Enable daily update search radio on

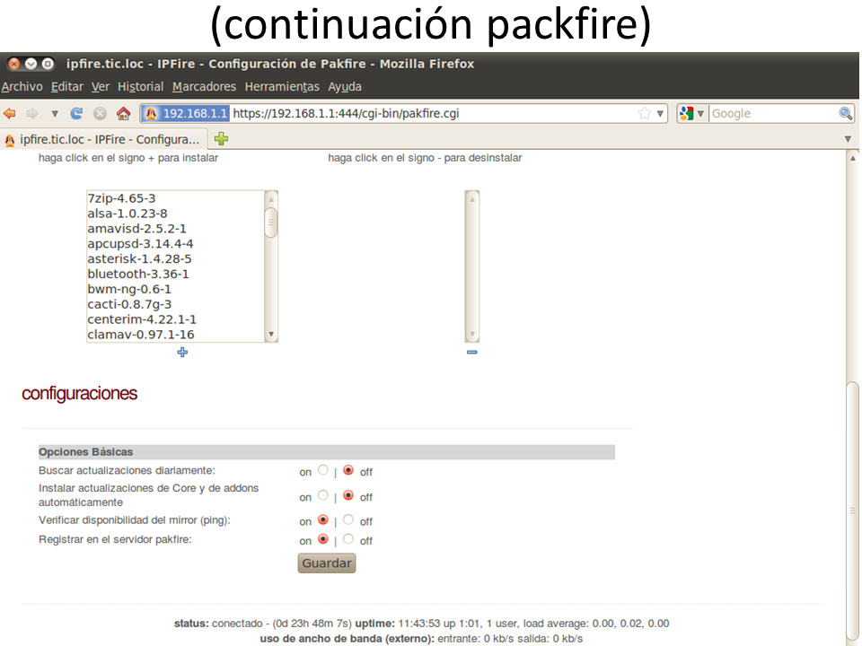tap(323, 470)
